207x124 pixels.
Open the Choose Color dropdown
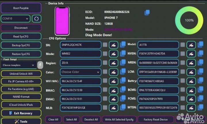(81, 72)
